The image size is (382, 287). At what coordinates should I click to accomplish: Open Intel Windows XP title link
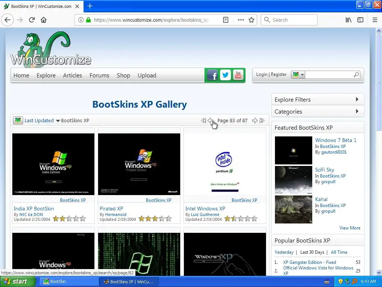click(205, 209)
